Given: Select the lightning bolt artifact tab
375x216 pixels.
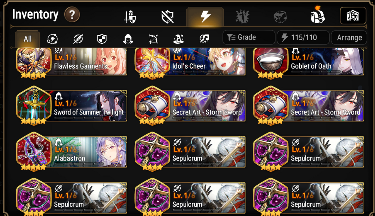Looking at the screenshot, I should [x=205, y=17].
